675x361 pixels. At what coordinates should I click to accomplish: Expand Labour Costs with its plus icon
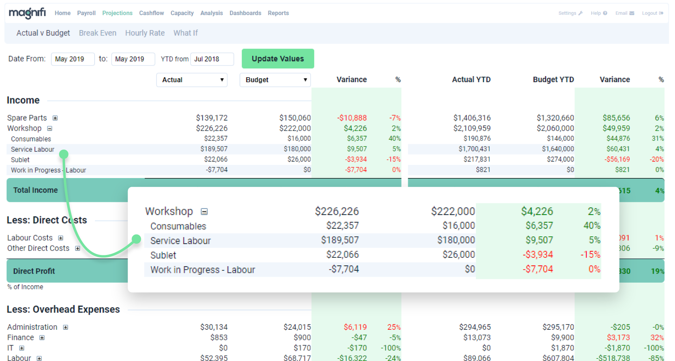click(60, 238)
